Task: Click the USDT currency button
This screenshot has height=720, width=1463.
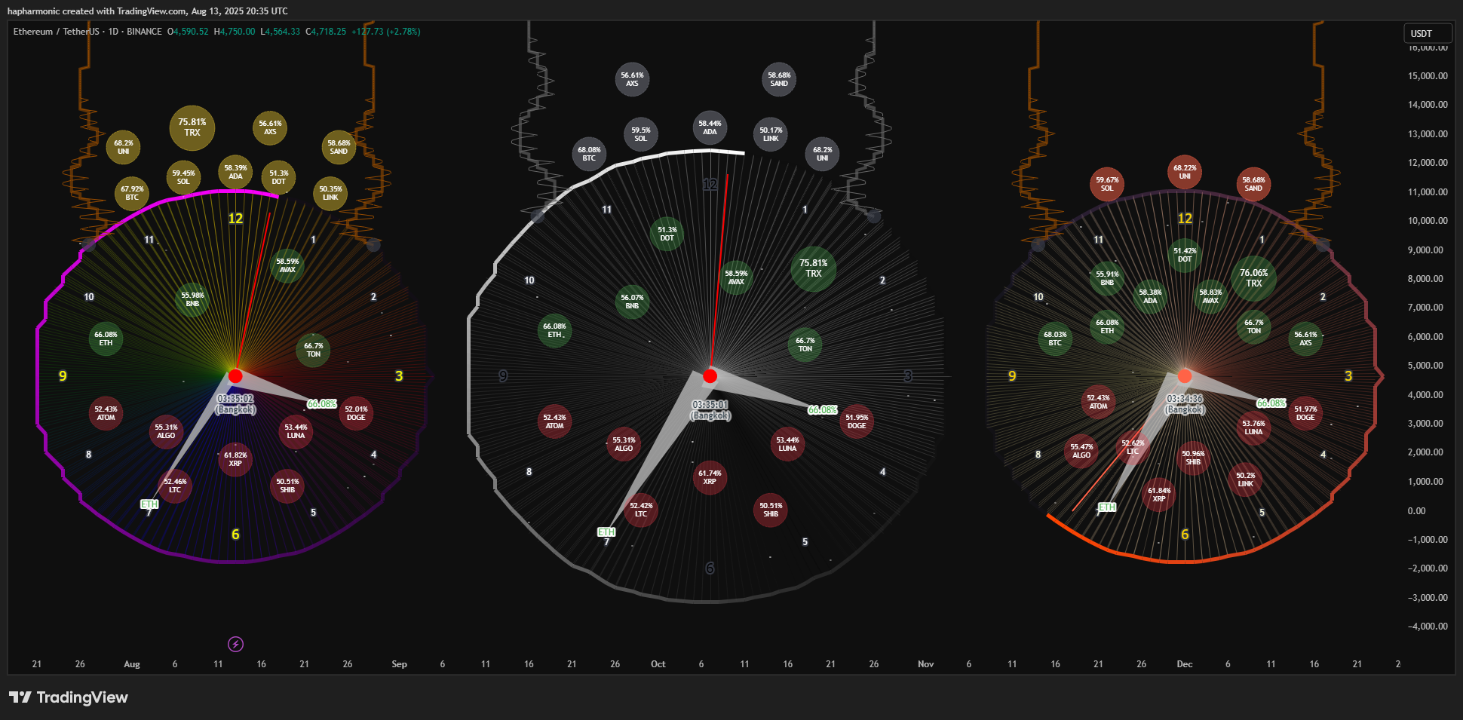Action: coord(1427,33)
